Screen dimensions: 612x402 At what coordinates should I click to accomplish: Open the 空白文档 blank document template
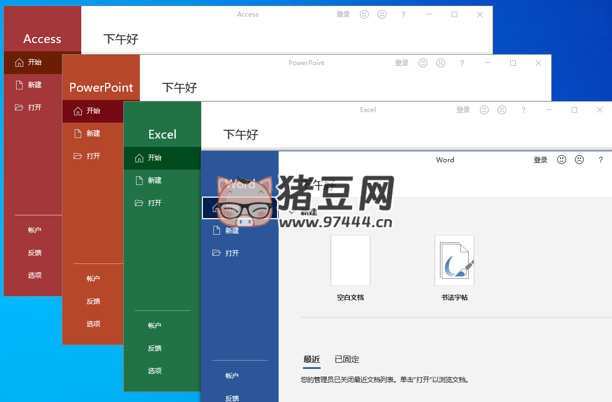[350, 261]
